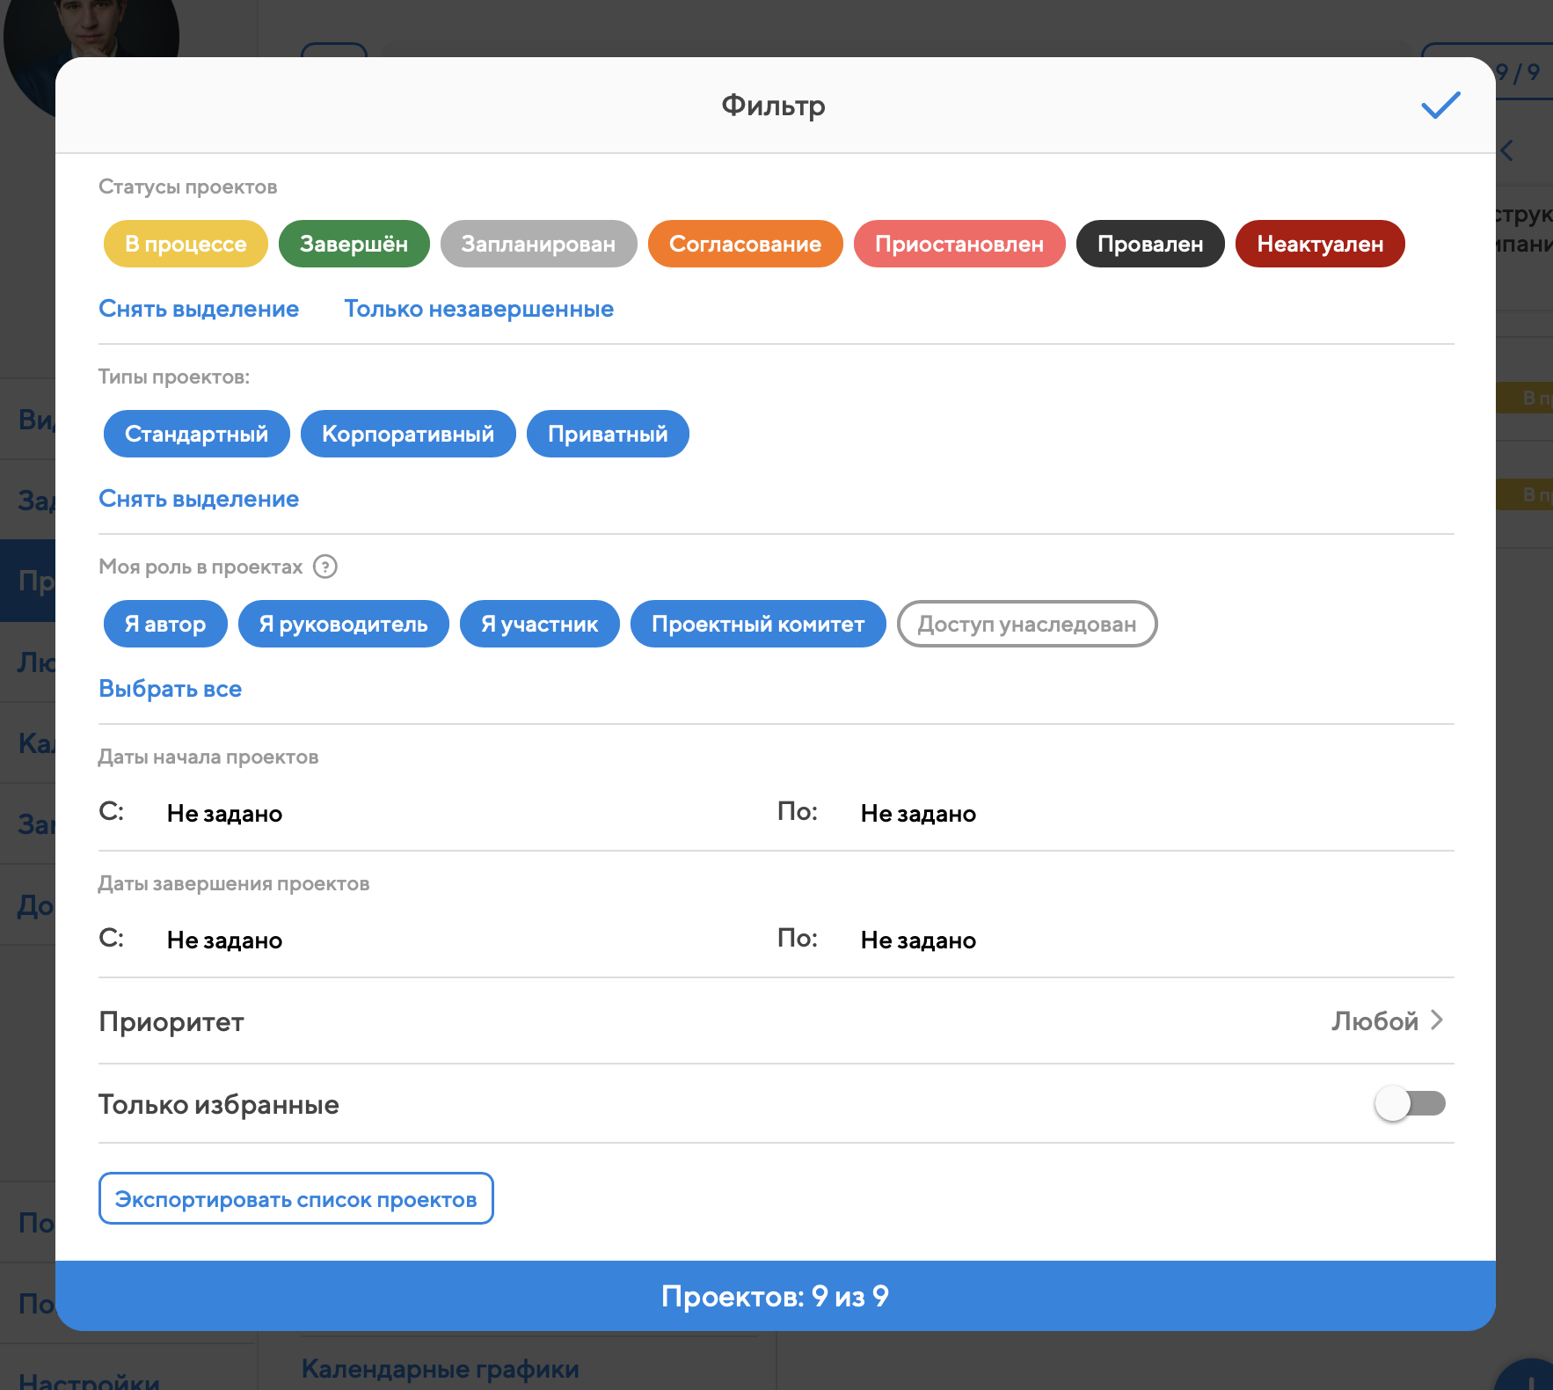Clear selection under project types
1553x1390 pixels.
point(199,499)
